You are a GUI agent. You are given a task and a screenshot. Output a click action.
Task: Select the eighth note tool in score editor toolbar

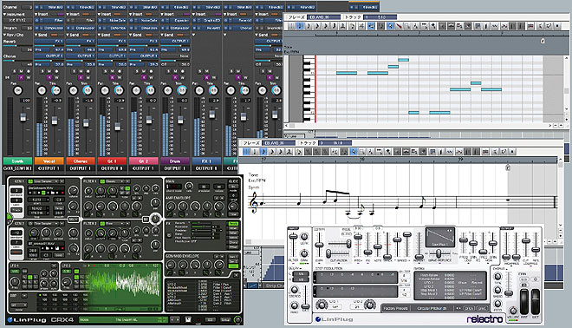click(x=263, y=152)
